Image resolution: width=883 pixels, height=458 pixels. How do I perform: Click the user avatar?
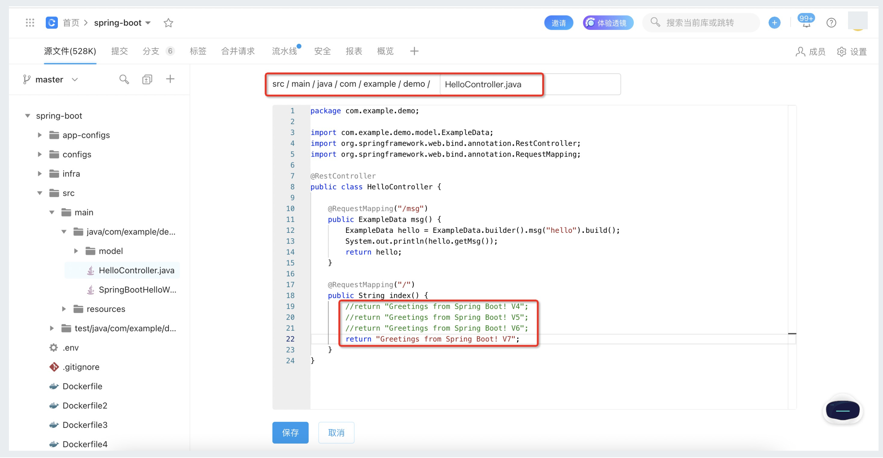[858, 21]
